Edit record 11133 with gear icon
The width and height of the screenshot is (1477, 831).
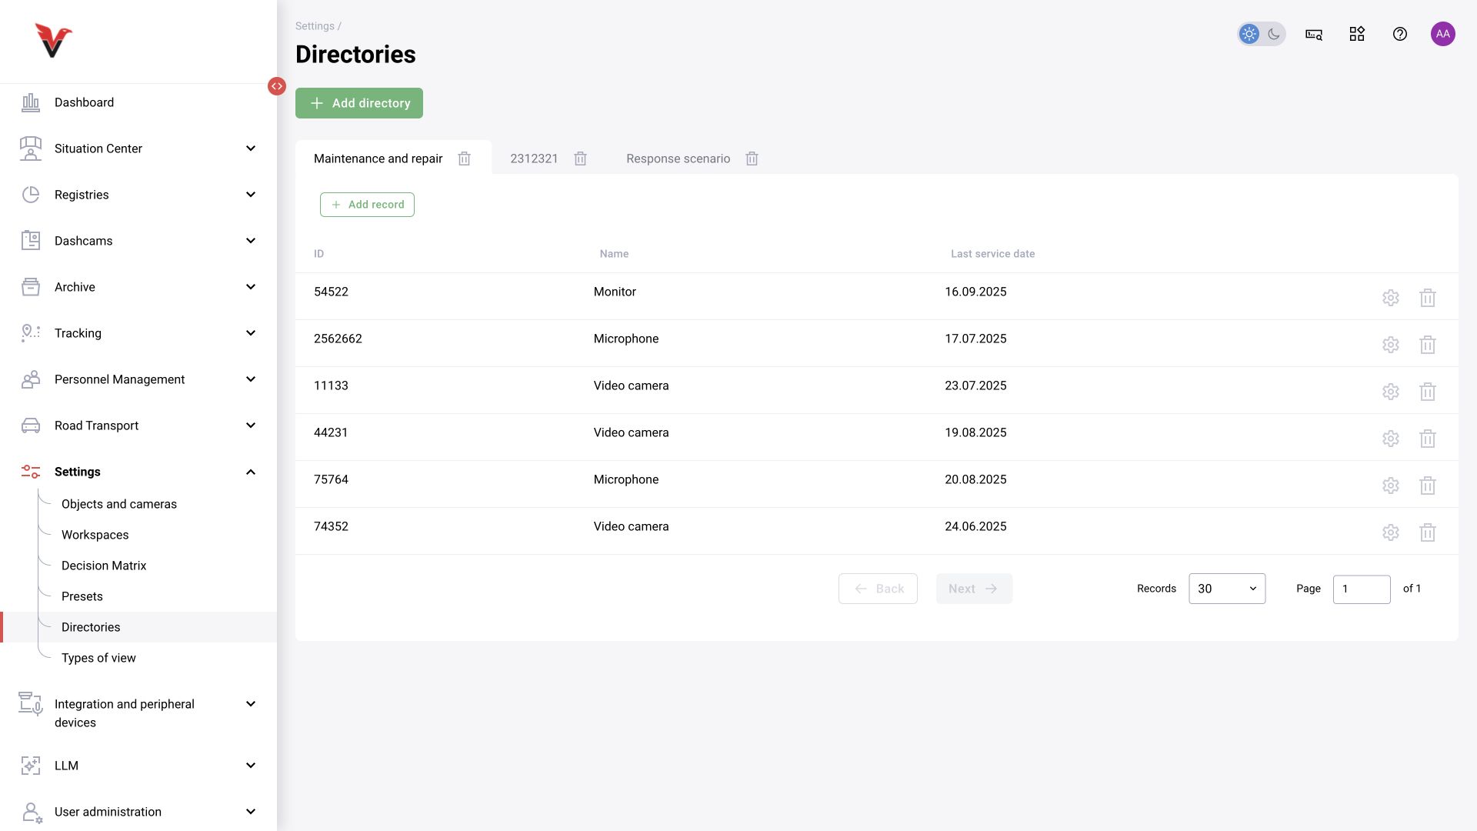click(1390, 392)
